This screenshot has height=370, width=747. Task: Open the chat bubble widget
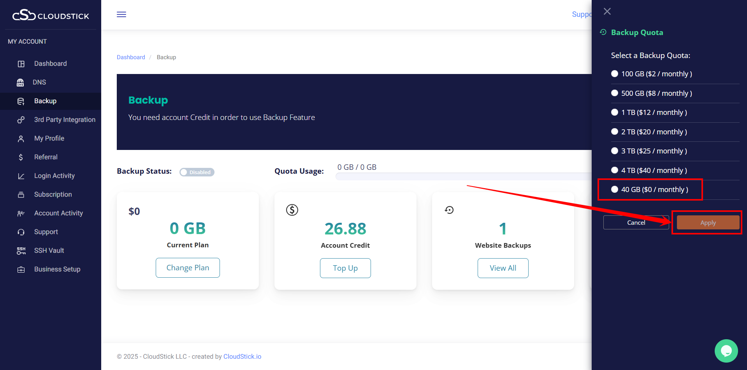[726, 351]
